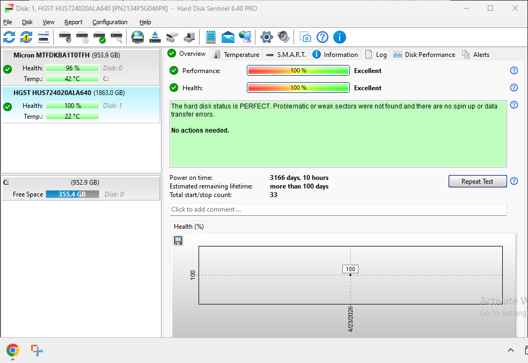Click the network drives icon right of the eject icon
Viewport: 528px width, 363px height.
(x=172, y=37)
